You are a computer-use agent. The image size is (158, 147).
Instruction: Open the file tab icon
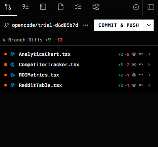(61, 7)
